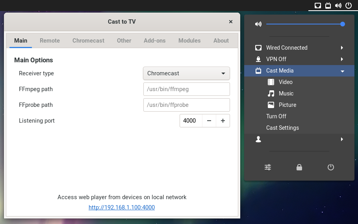The height and width of the screenshot is (224, 358).
Task: Switch to the Chromecast tab
Action: tap(88, 41)
